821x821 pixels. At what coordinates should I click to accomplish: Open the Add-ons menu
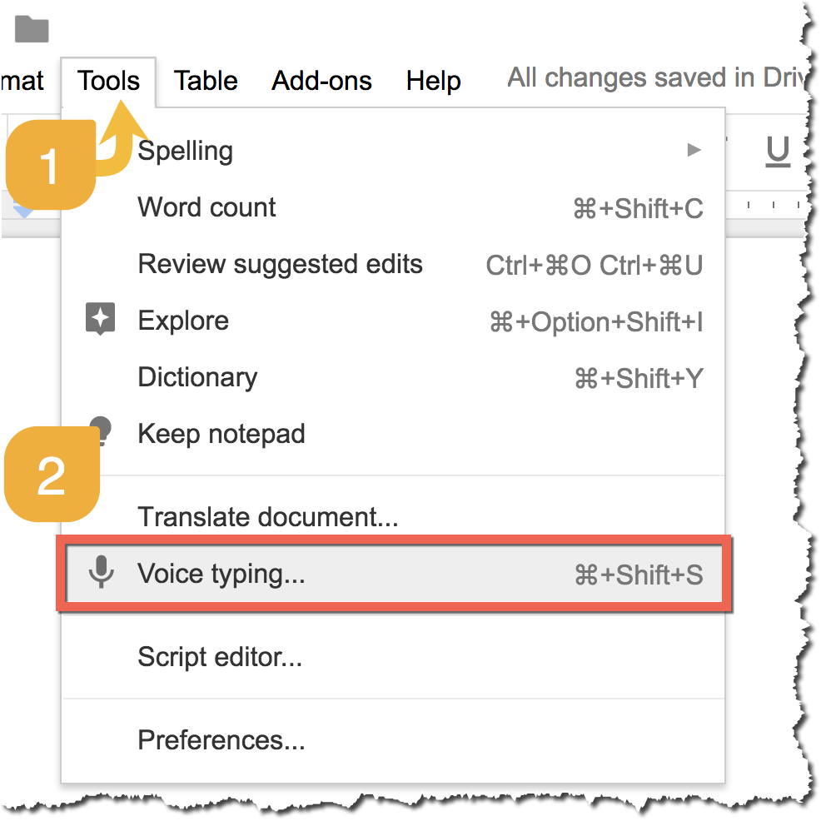point(321,80)
